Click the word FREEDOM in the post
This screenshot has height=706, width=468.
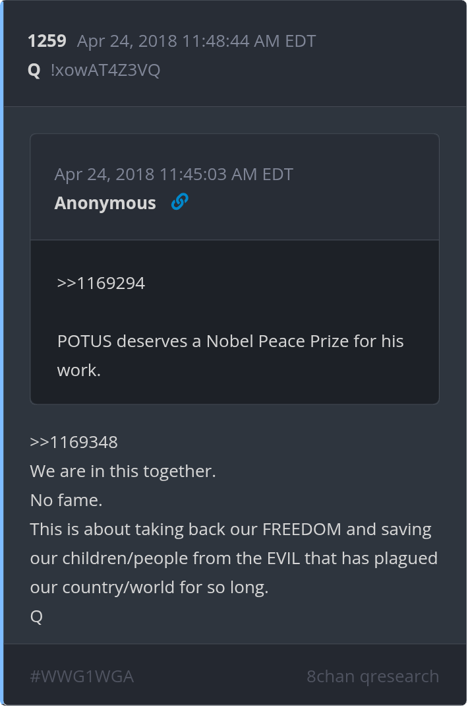302,529
